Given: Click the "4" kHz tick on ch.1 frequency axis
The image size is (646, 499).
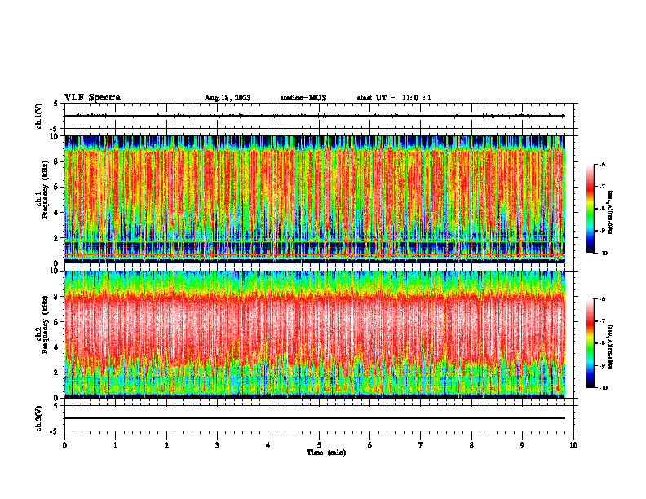Looking at the screenshot, I should click(57, 213).
